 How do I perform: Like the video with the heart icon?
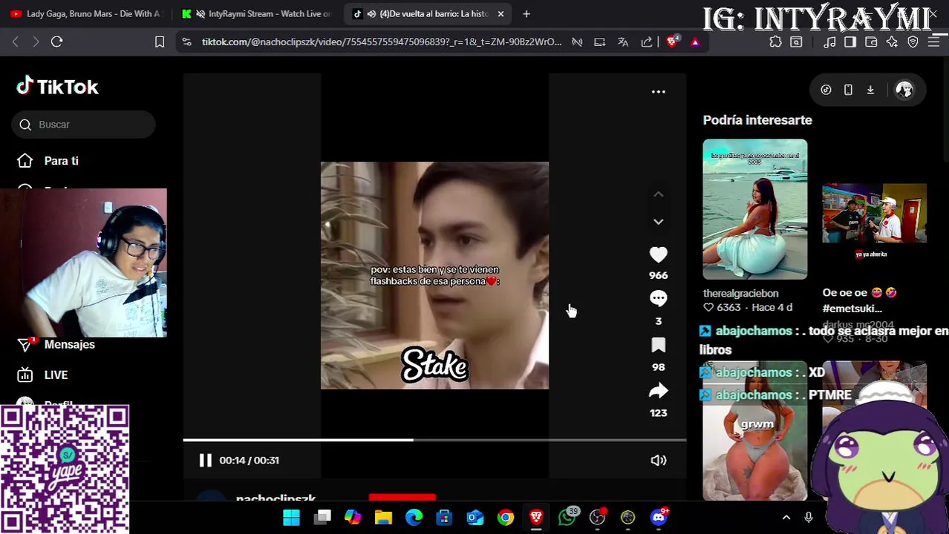pyautogui.click(x=658, y=255)
